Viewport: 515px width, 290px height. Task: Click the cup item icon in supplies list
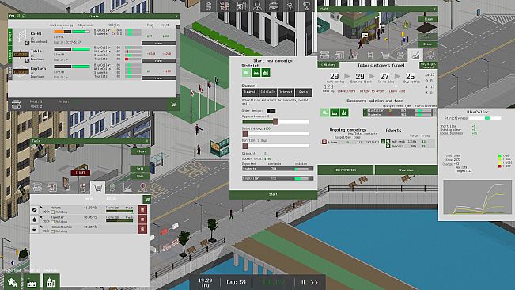tap(35, 229)
